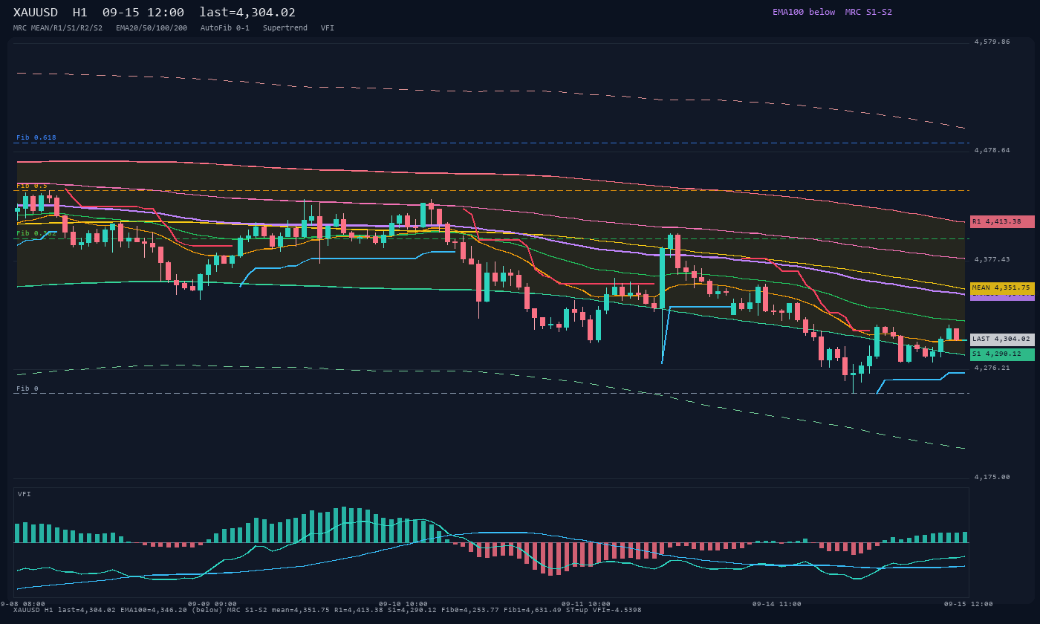Select the VFI entry in the header legend

(328, 28)
